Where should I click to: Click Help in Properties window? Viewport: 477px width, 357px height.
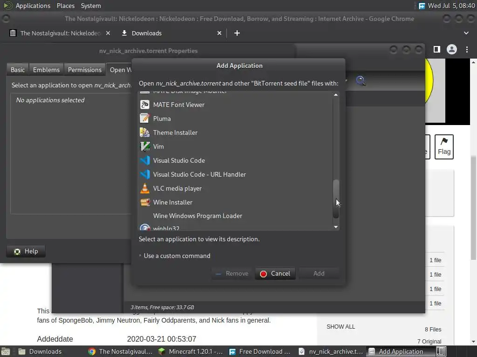26,251
